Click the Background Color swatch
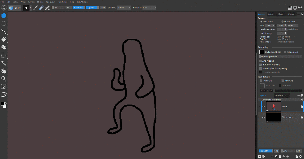 pyautogui.click(x=262, y=52)
